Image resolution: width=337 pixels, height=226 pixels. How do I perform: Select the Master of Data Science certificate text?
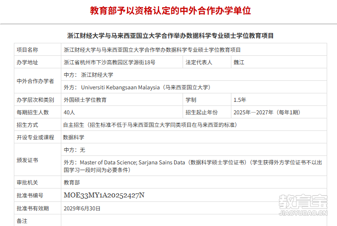point(193,166)
